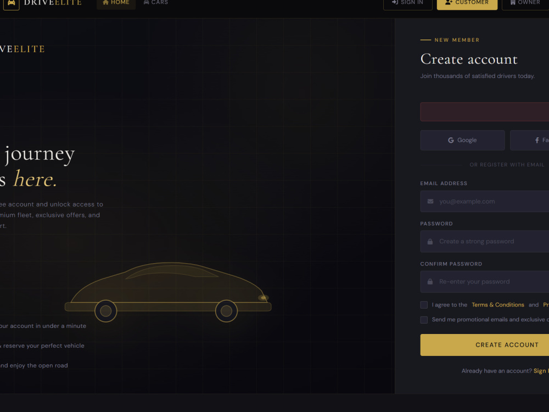
Task: Click the envelope icon in email field
Action: tap(430, 202)
